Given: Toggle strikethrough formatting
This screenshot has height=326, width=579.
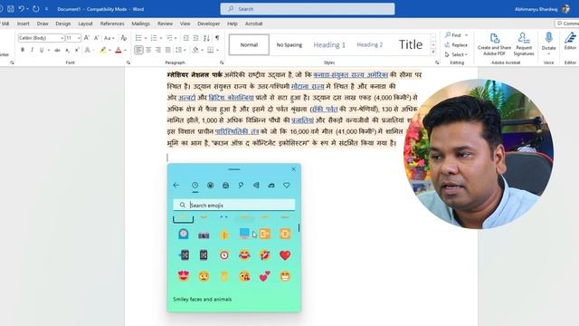Looking at the screenshot, I should point(57,50).
